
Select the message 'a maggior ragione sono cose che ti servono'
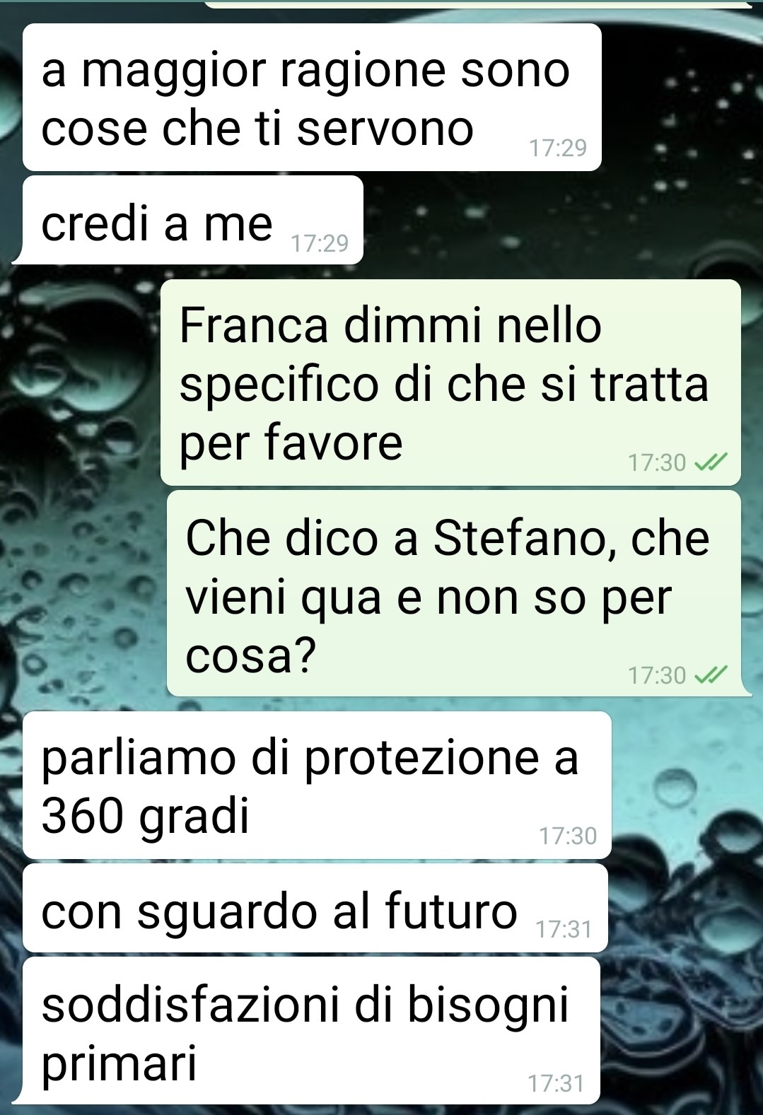[x=312, y=98]
